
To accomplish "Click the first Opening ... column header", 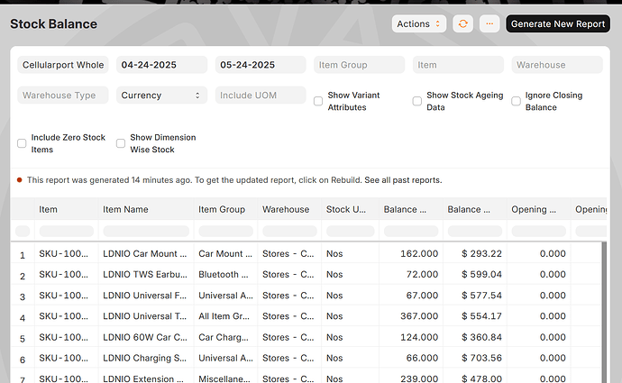I will (x=539, y=209).
